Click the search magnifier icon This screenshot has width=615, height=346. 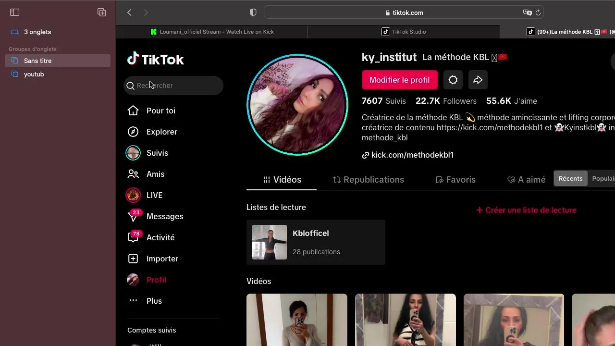[x=130, y=86]
